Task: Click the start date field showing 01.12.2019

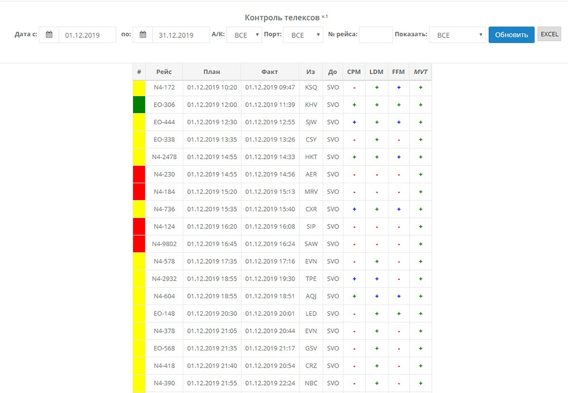Action: click(x=87, y=35)
